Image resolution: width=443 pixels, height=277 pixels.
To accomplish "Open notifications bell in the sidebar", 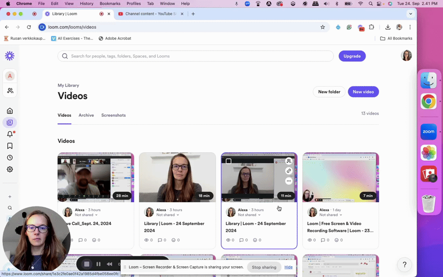I will tap(10, 134).
